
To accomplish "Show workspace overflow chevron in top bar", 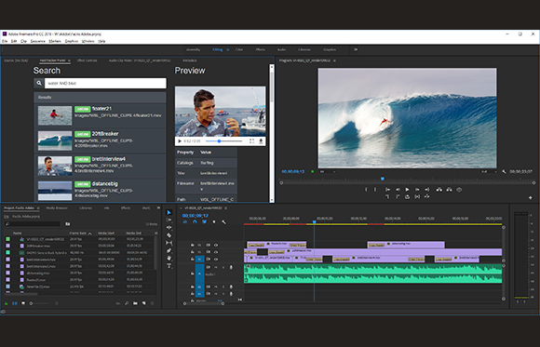I will (356, 49).
